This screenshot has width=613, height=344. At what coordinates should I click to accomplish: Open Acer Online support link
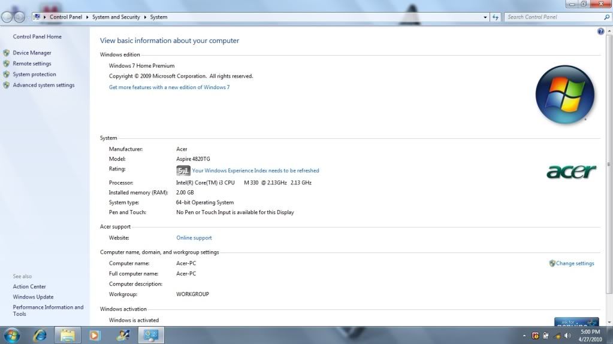pyautogui.click(x=194, y=238)
